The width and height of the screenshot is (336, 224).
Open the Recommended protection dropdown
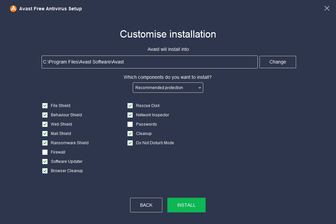point(168,88)
